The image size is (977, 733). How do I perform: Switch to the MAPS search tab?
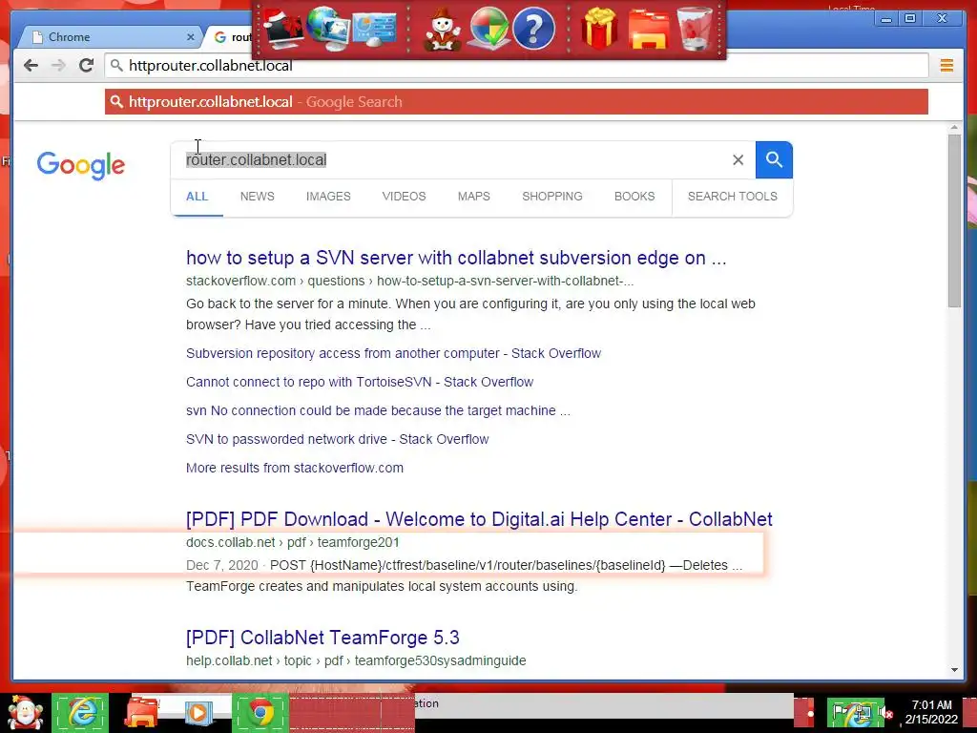473,197
